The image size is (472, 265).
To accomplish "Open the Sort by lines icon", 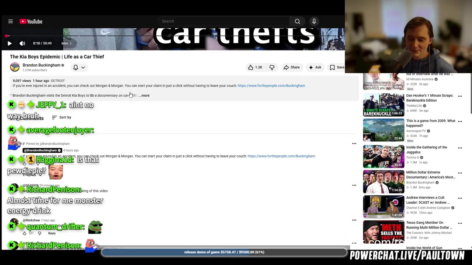I will pyautogui.click(x=54, y=117).
